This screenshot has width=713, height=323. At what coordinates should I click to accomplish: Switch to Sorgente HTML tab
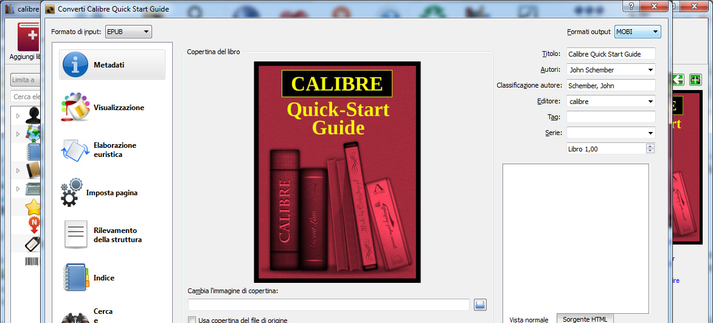585,319
